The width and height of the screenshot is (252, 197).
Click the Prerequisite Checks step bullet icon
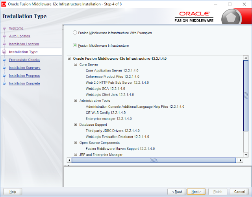(x=4, y=60)
